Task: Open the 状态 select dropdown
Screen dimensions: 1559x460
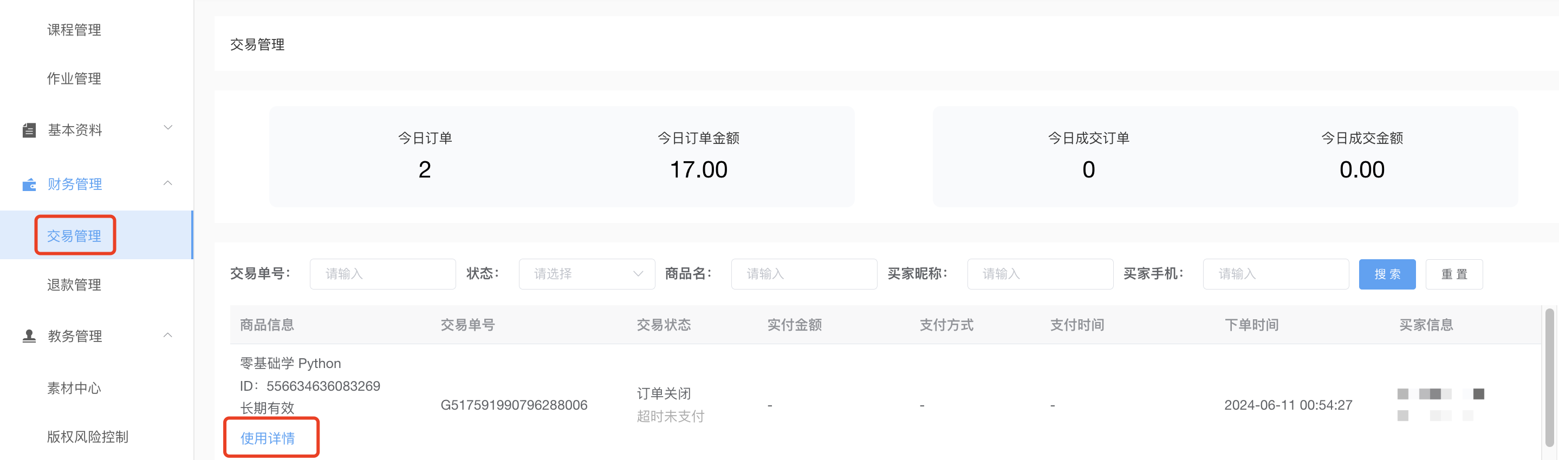Action: pos(587,274)
